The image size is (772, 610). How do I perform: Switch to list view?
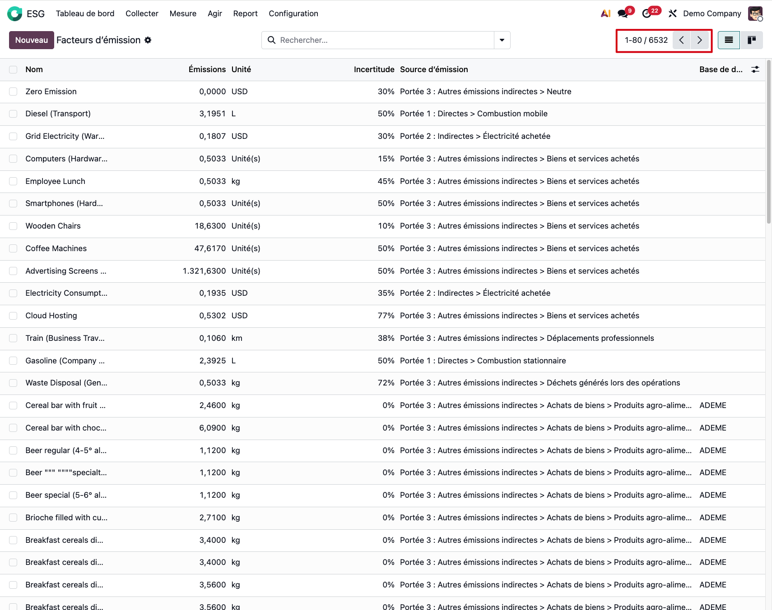[729, 40]
